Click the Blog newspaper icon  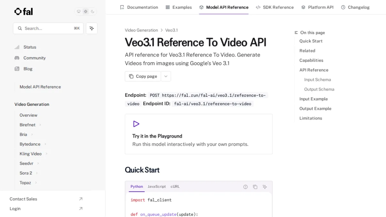click(x=17, y=69)
